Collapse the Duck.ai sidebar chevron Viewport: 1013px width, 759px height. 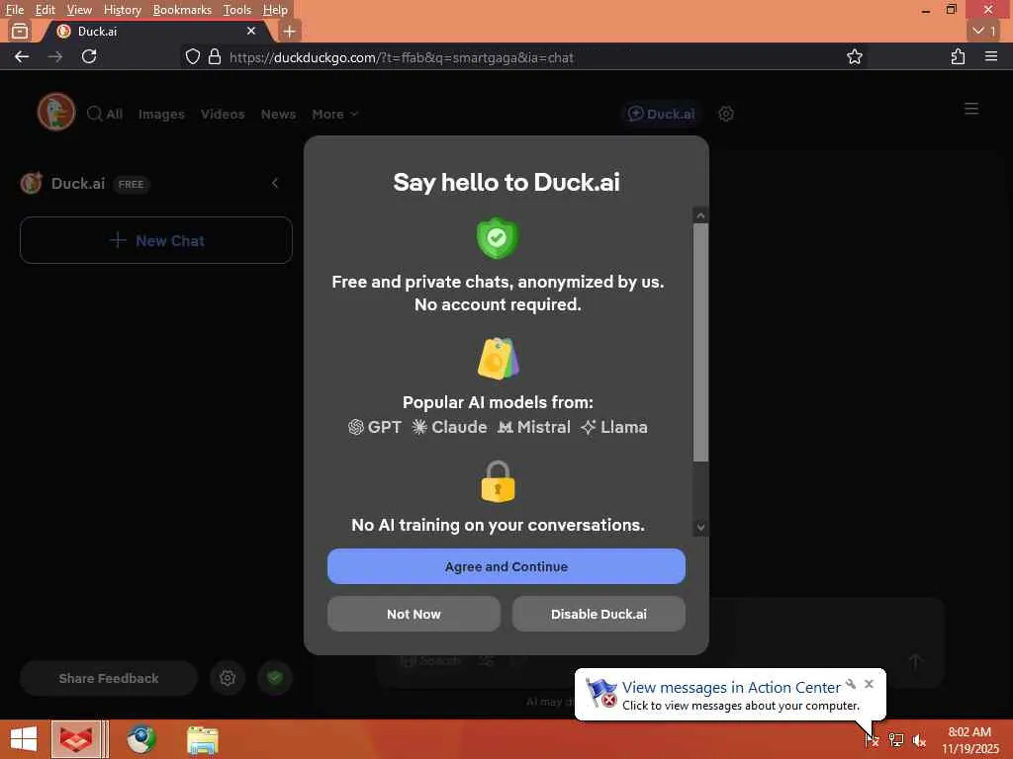click(275, 183)
